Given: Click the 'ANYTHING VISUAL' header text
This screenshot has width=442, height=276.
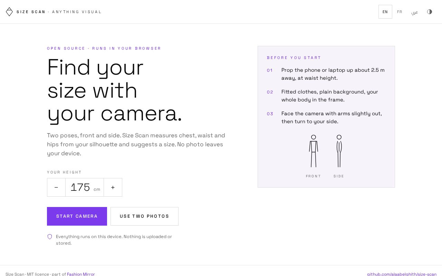Looking at the screenshot, I should 77,12.
